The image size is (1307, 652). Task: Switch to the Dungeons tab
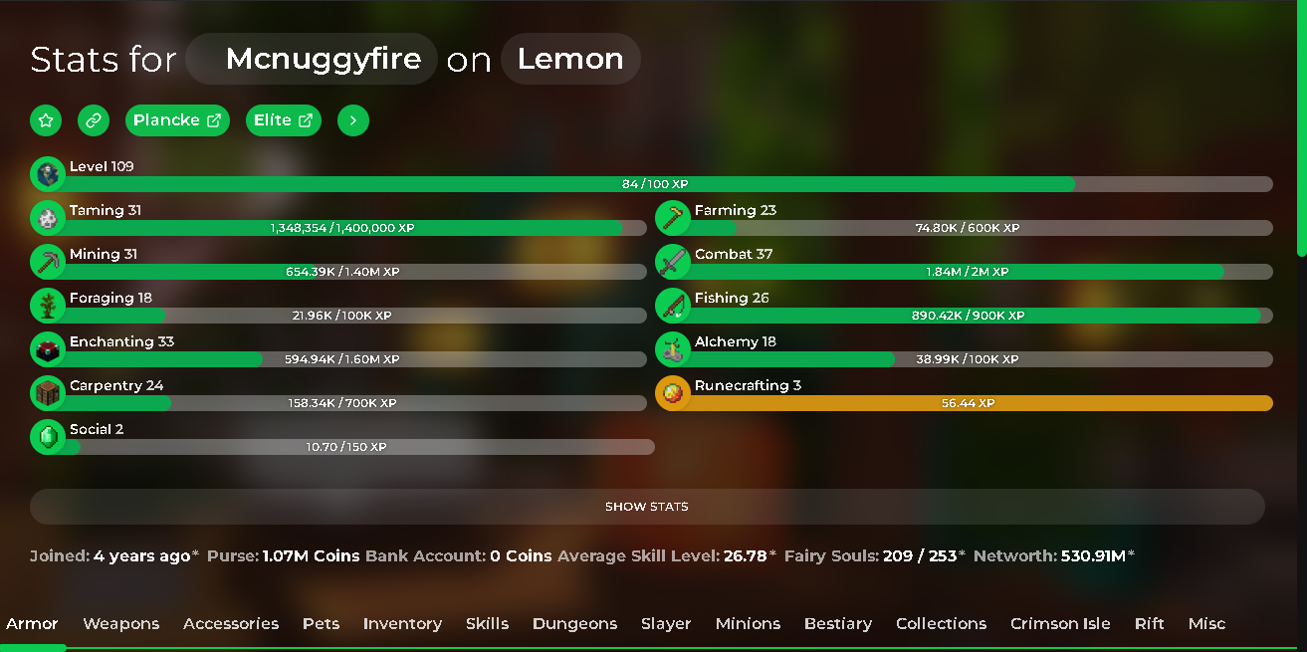point(574,623)
